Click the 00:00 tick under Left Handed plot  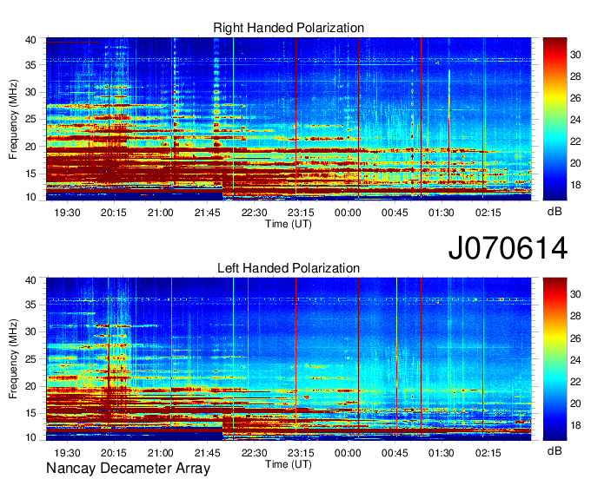point(348,453)
